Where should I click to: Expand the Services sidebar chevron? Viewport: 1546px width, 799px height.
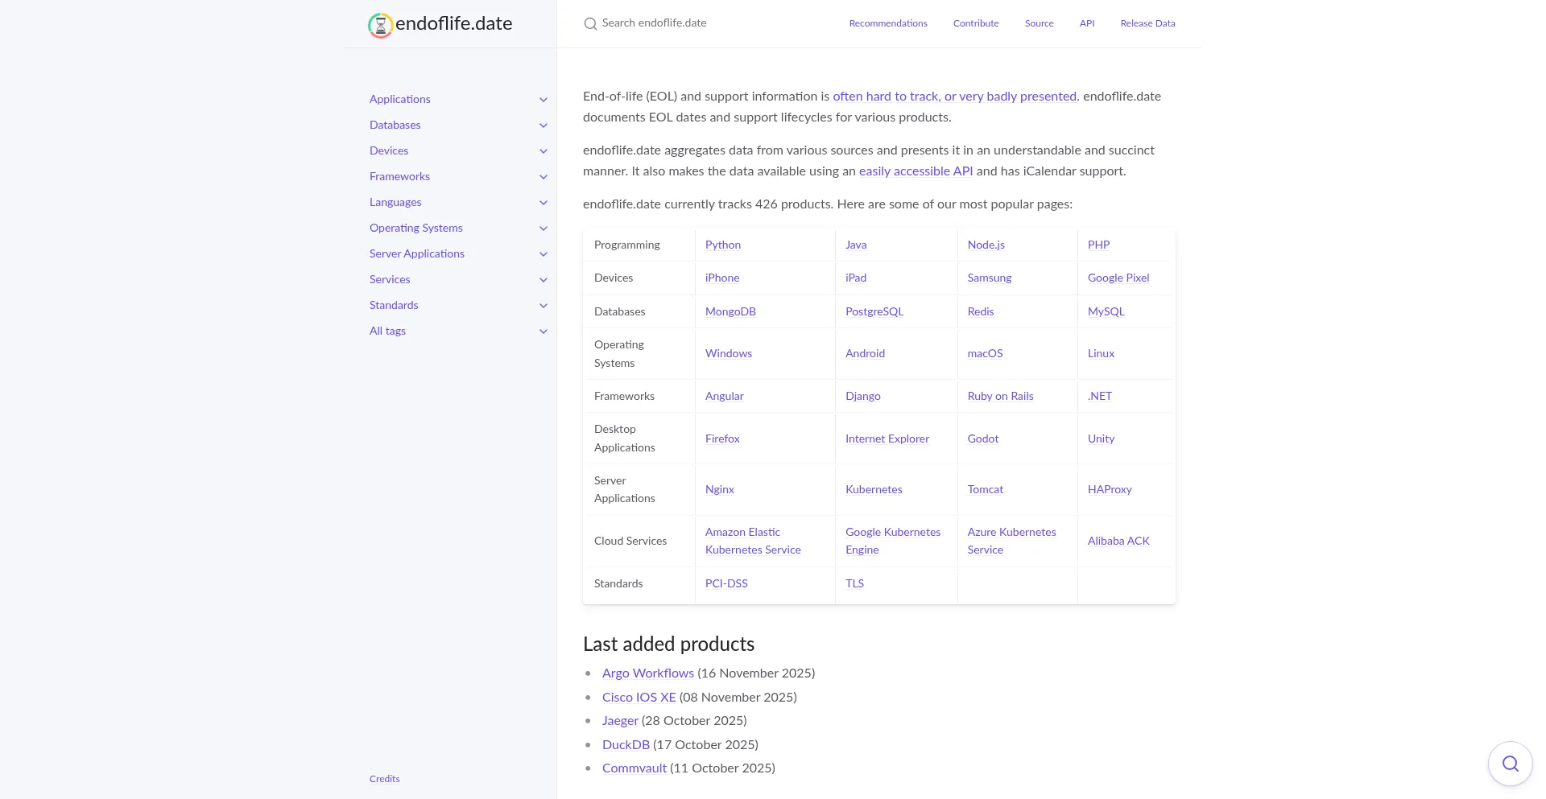[544, 280]
